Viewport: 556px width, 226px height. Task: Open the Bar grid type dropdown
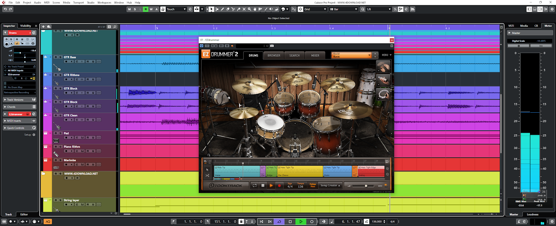click(343, 9)
